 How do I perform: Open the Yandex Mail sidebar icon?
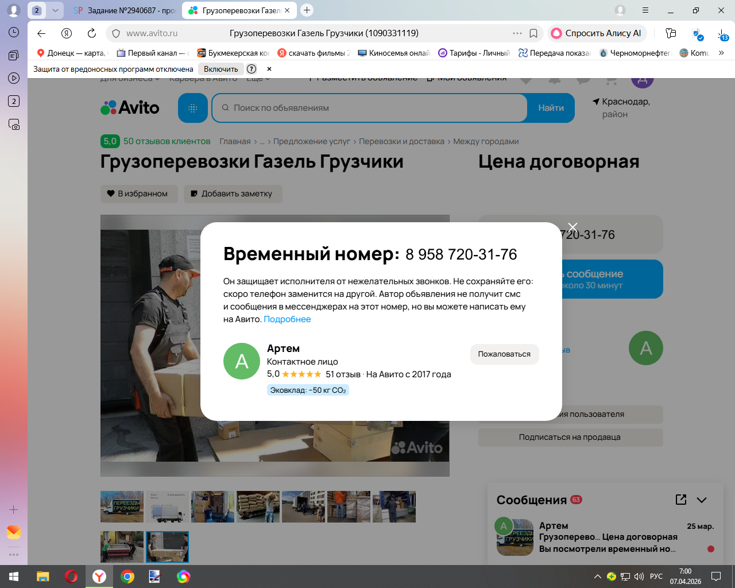pos(14,532)
